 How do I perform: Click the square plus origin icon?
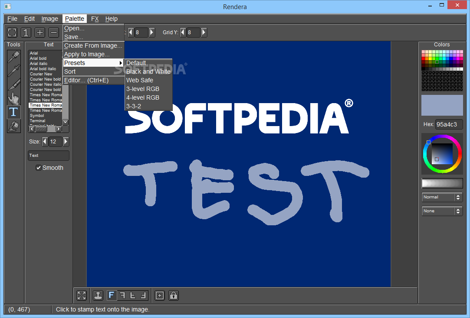tap(160, 295)
